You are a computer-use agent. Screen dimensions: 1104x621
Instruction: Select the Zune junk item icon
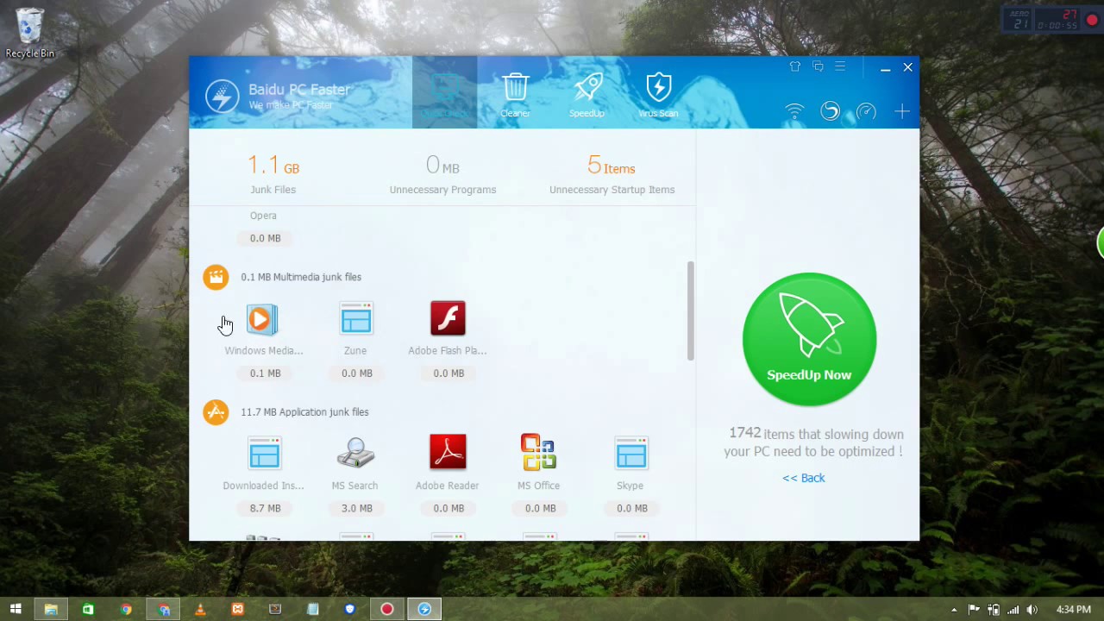point(355,318)
